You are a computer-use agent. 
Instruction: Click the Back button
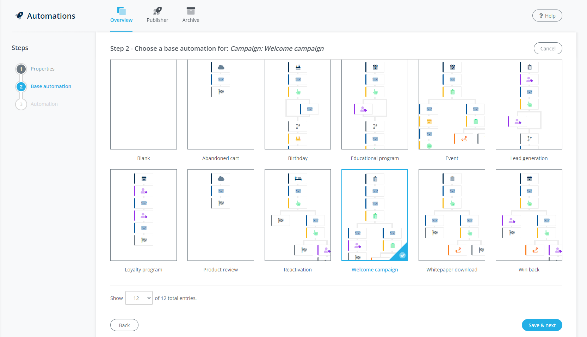coord(124,325)
